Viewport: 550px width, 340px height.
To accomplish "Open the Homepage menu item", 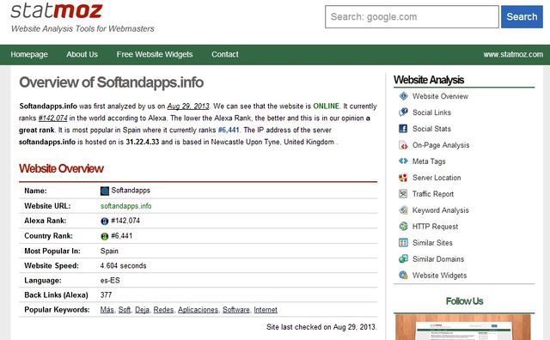I will point(29,55).
